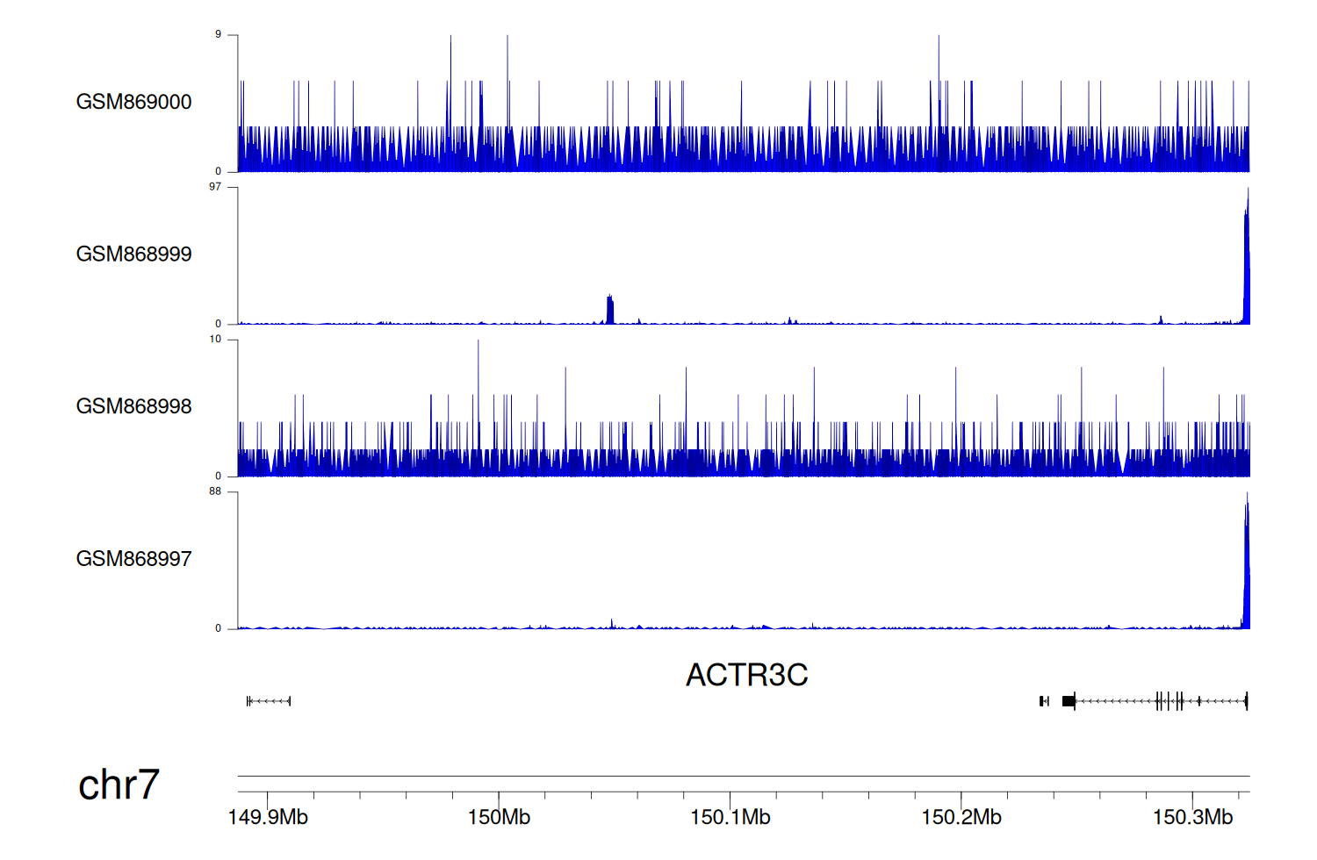Screen dimensions: 1317x860
Task: Click the chr7 horizontal chromosome line
Action: coord(743,776)
